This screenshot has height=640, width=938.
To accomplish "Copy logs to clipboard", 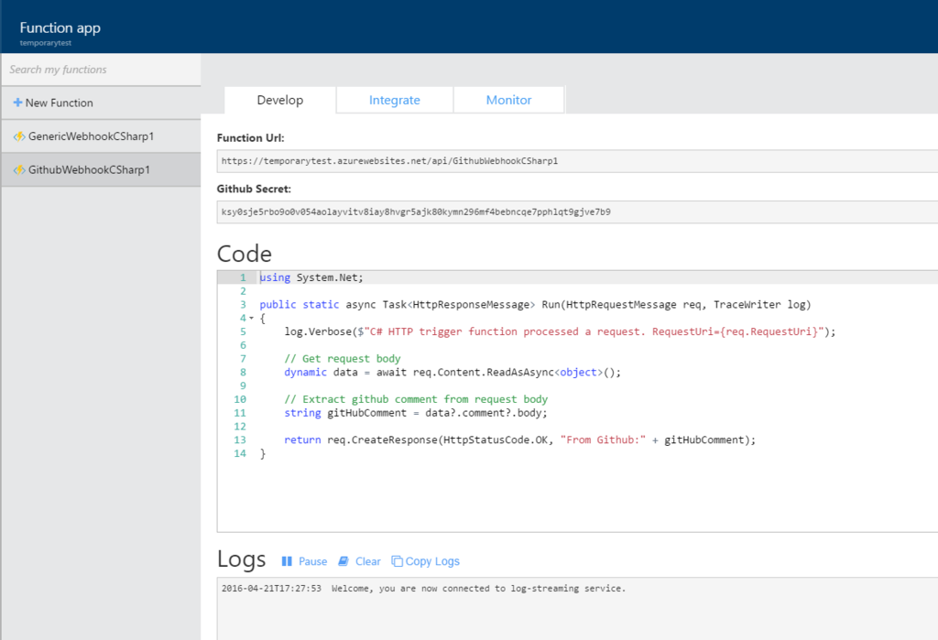I will pyautogui.click(x=425, y=560).
